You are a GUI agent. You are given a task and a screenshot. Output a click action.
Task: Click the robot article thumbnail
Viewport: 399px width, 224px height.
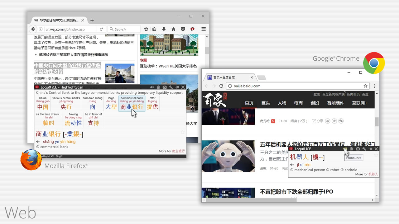[228, 156]
